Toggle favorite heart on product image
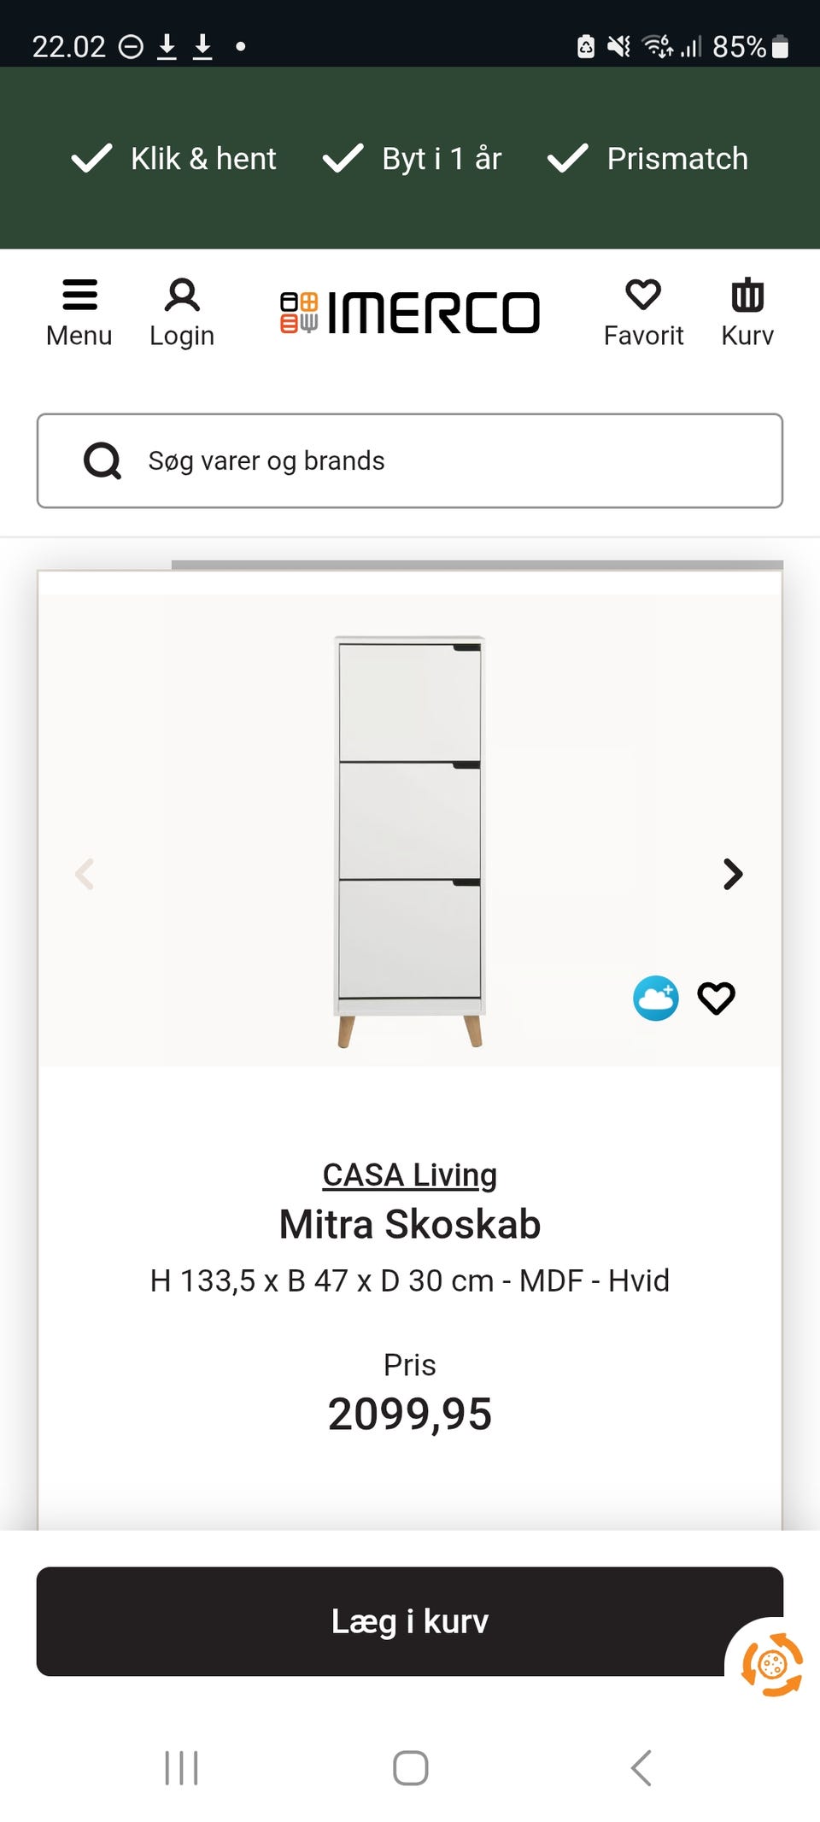 [x=716, y=998]
